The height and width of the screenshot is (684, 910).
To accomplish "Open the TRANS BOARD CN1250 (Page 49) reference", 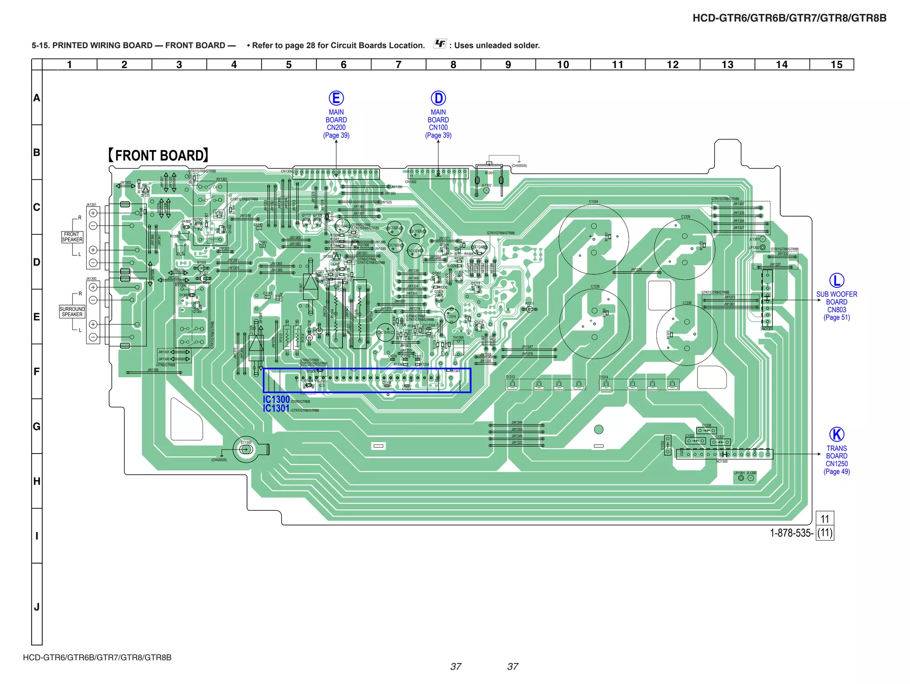I will coord(837,460).
